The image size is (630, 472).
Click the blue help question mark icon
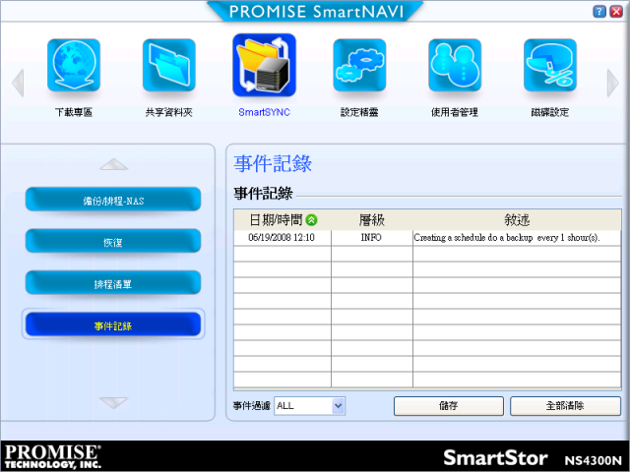pos(599,11)
